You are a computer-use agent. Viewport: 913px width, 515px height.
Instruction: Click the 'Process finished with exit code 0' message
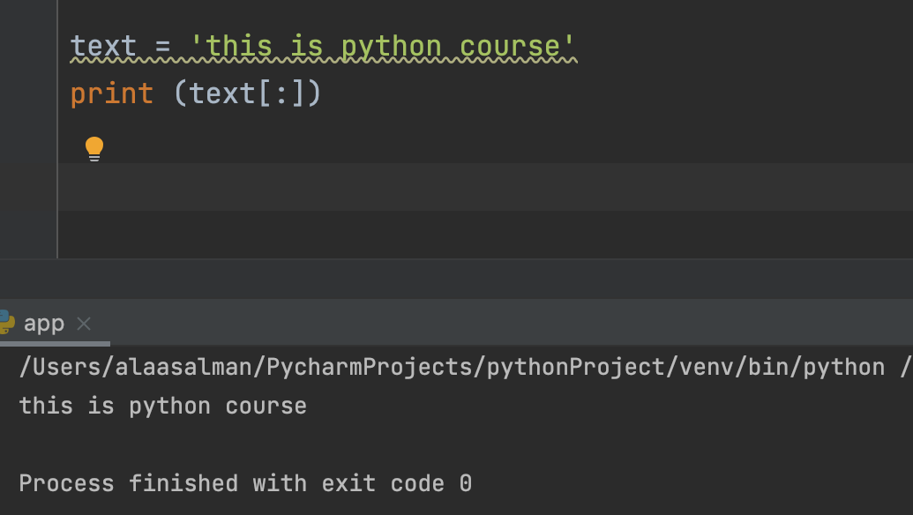pos(245,483)
